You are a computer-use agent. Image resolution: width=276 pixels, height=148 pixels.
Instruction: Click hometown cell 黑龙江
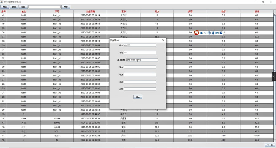coord(124,114)
